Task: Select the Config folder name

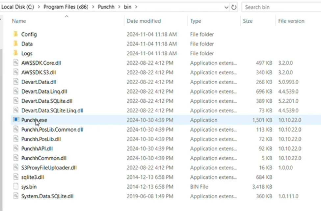Action: pos(29,34)
